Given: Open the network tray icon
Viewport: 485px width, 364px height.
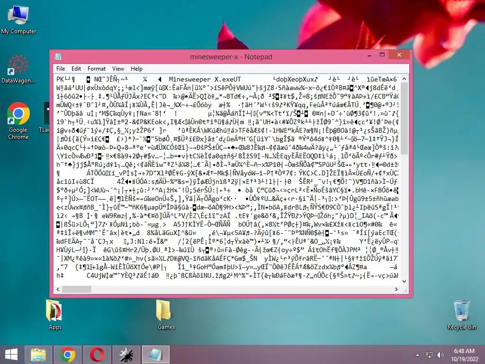Looking at the screenshot, I should [x=429, y=355].
